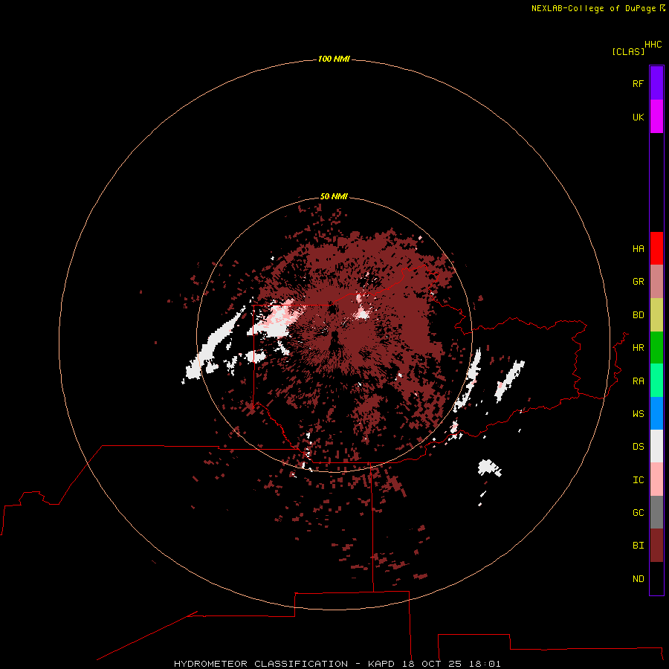
Task: Click the BD legend label
Action: 638,314
